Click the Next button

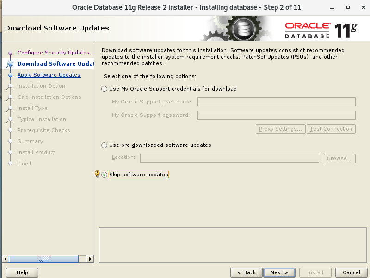(279, 272)
